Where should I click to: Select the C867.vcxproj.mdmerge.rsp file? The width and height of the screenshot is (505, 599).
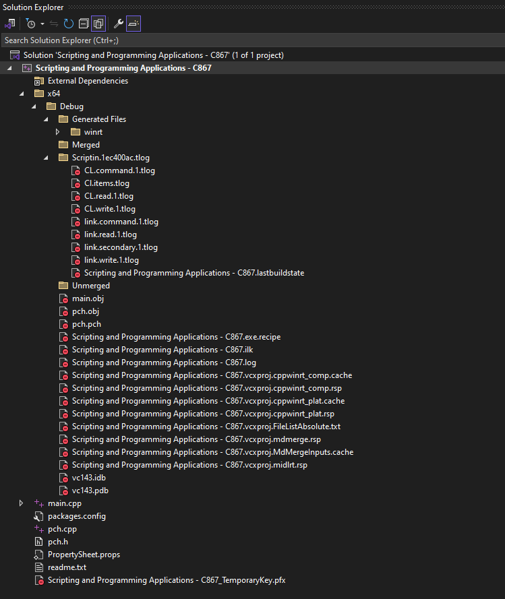click(x=196, y=439)
